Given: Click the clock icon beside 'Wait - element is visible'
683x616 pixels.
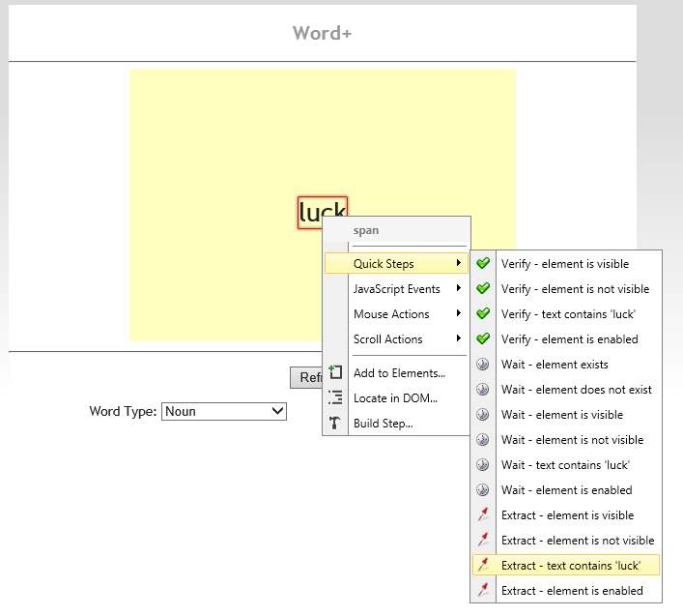Looking at the screenshot, I should (x=483, y=414).
